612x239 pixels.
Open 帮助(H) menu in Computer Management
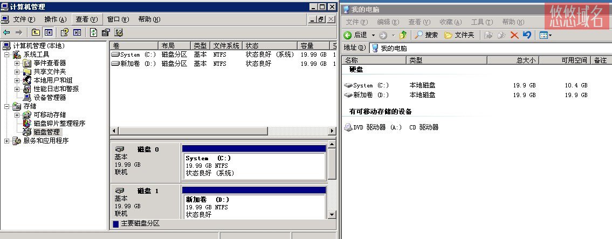(149, 19)
